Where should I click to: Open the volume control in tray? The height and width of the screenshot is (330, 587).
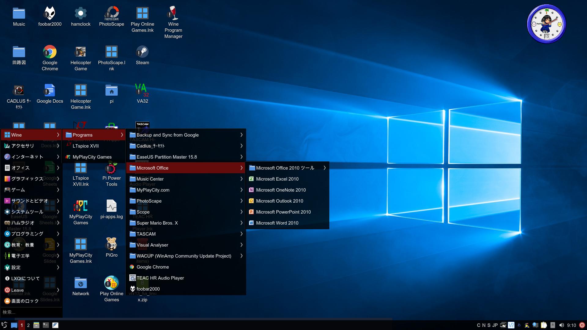[x=561, y=325]
